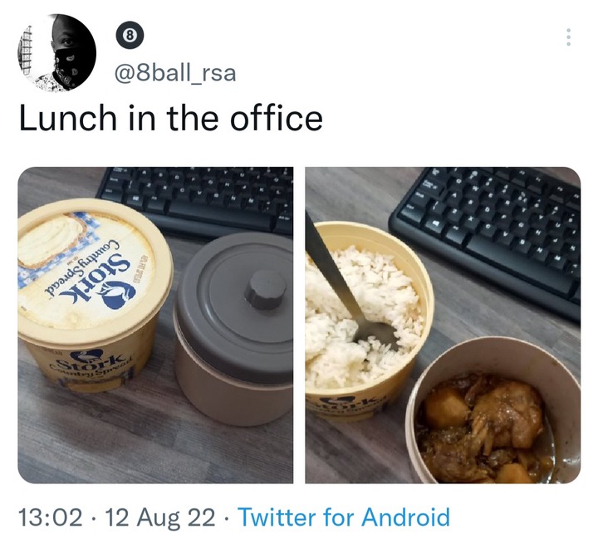Tap the white rice in right photo

pyautogui.click(x=362, y=316)
